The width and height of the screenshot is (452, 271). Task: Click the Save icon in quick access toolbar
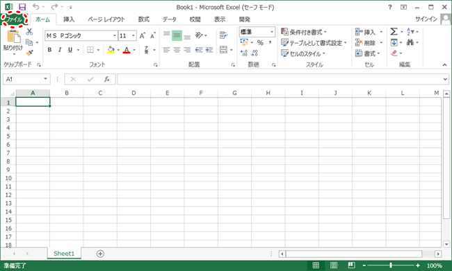(x=22, y=7)
